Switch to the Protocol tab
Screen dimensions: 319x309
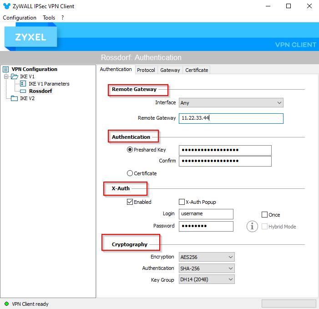tap(146, 70)
